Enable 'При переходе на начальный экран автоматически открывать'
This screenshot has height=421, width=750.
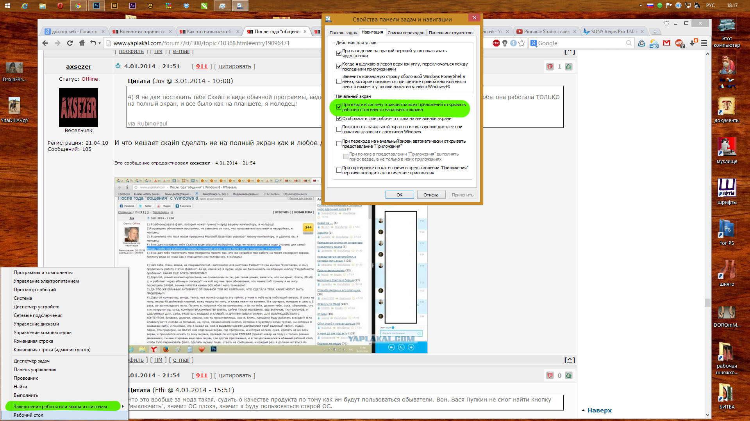(x=339, y=143)
